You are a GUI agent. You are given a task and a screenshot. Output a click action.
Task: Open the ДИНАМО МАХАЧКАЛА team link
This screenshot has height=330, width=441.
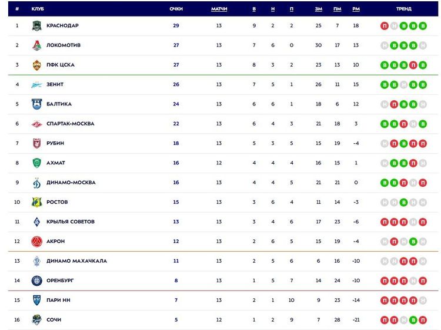coord(76,261)
